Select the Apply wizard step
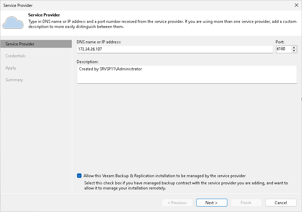 point(11,68)
